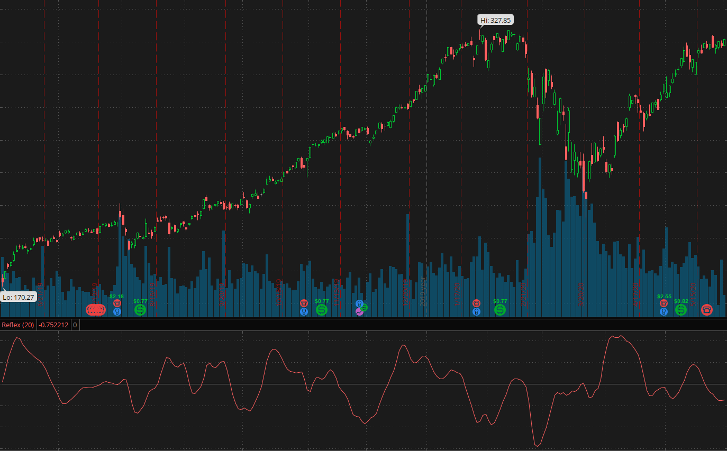Image resolution: width=727 pixels, height=451 pixels.
Task: Click the Lo: 170.27 price bubble
Action: 19,297
